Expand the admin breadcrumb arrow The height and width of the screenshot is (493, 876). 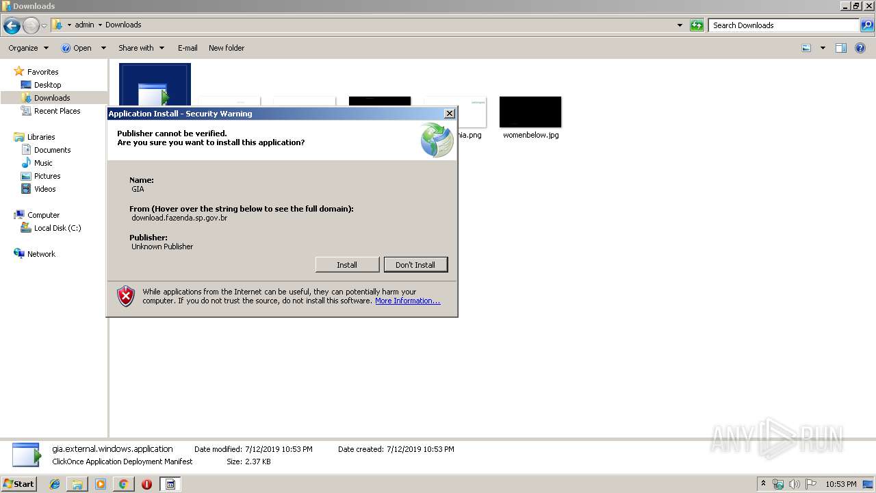click(x=100, y=25)
